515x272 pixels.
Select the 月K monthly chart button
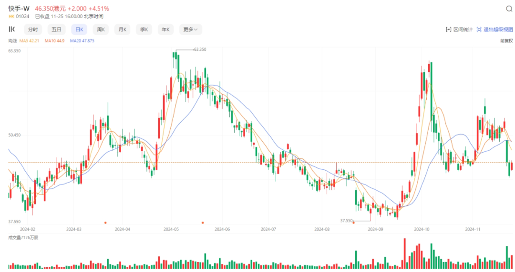pos(123,29)
